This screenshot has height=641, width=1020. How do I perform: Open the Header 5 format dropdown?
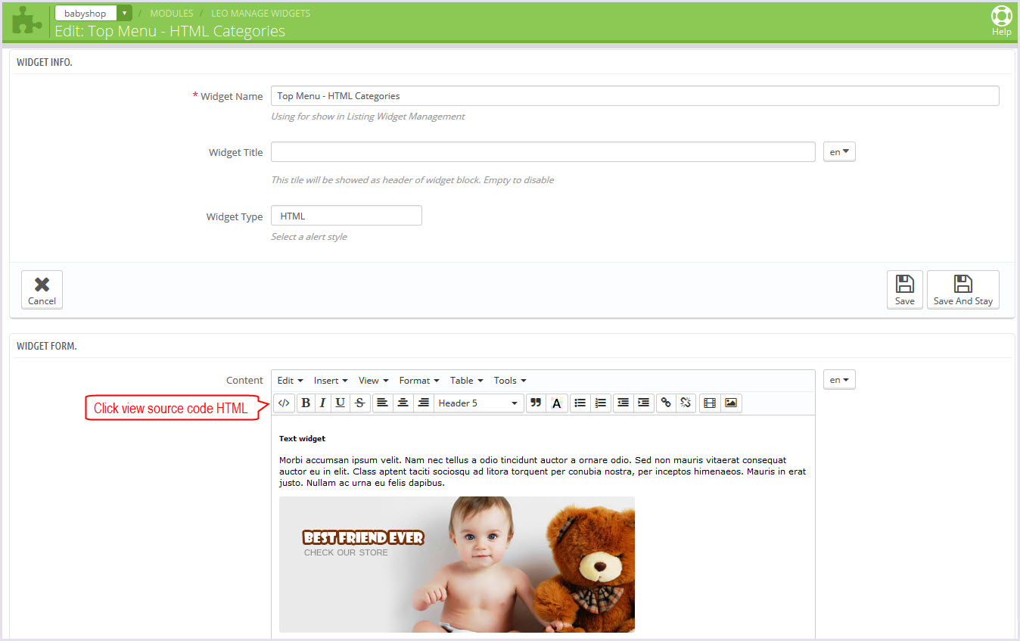[x=480, y=403]
